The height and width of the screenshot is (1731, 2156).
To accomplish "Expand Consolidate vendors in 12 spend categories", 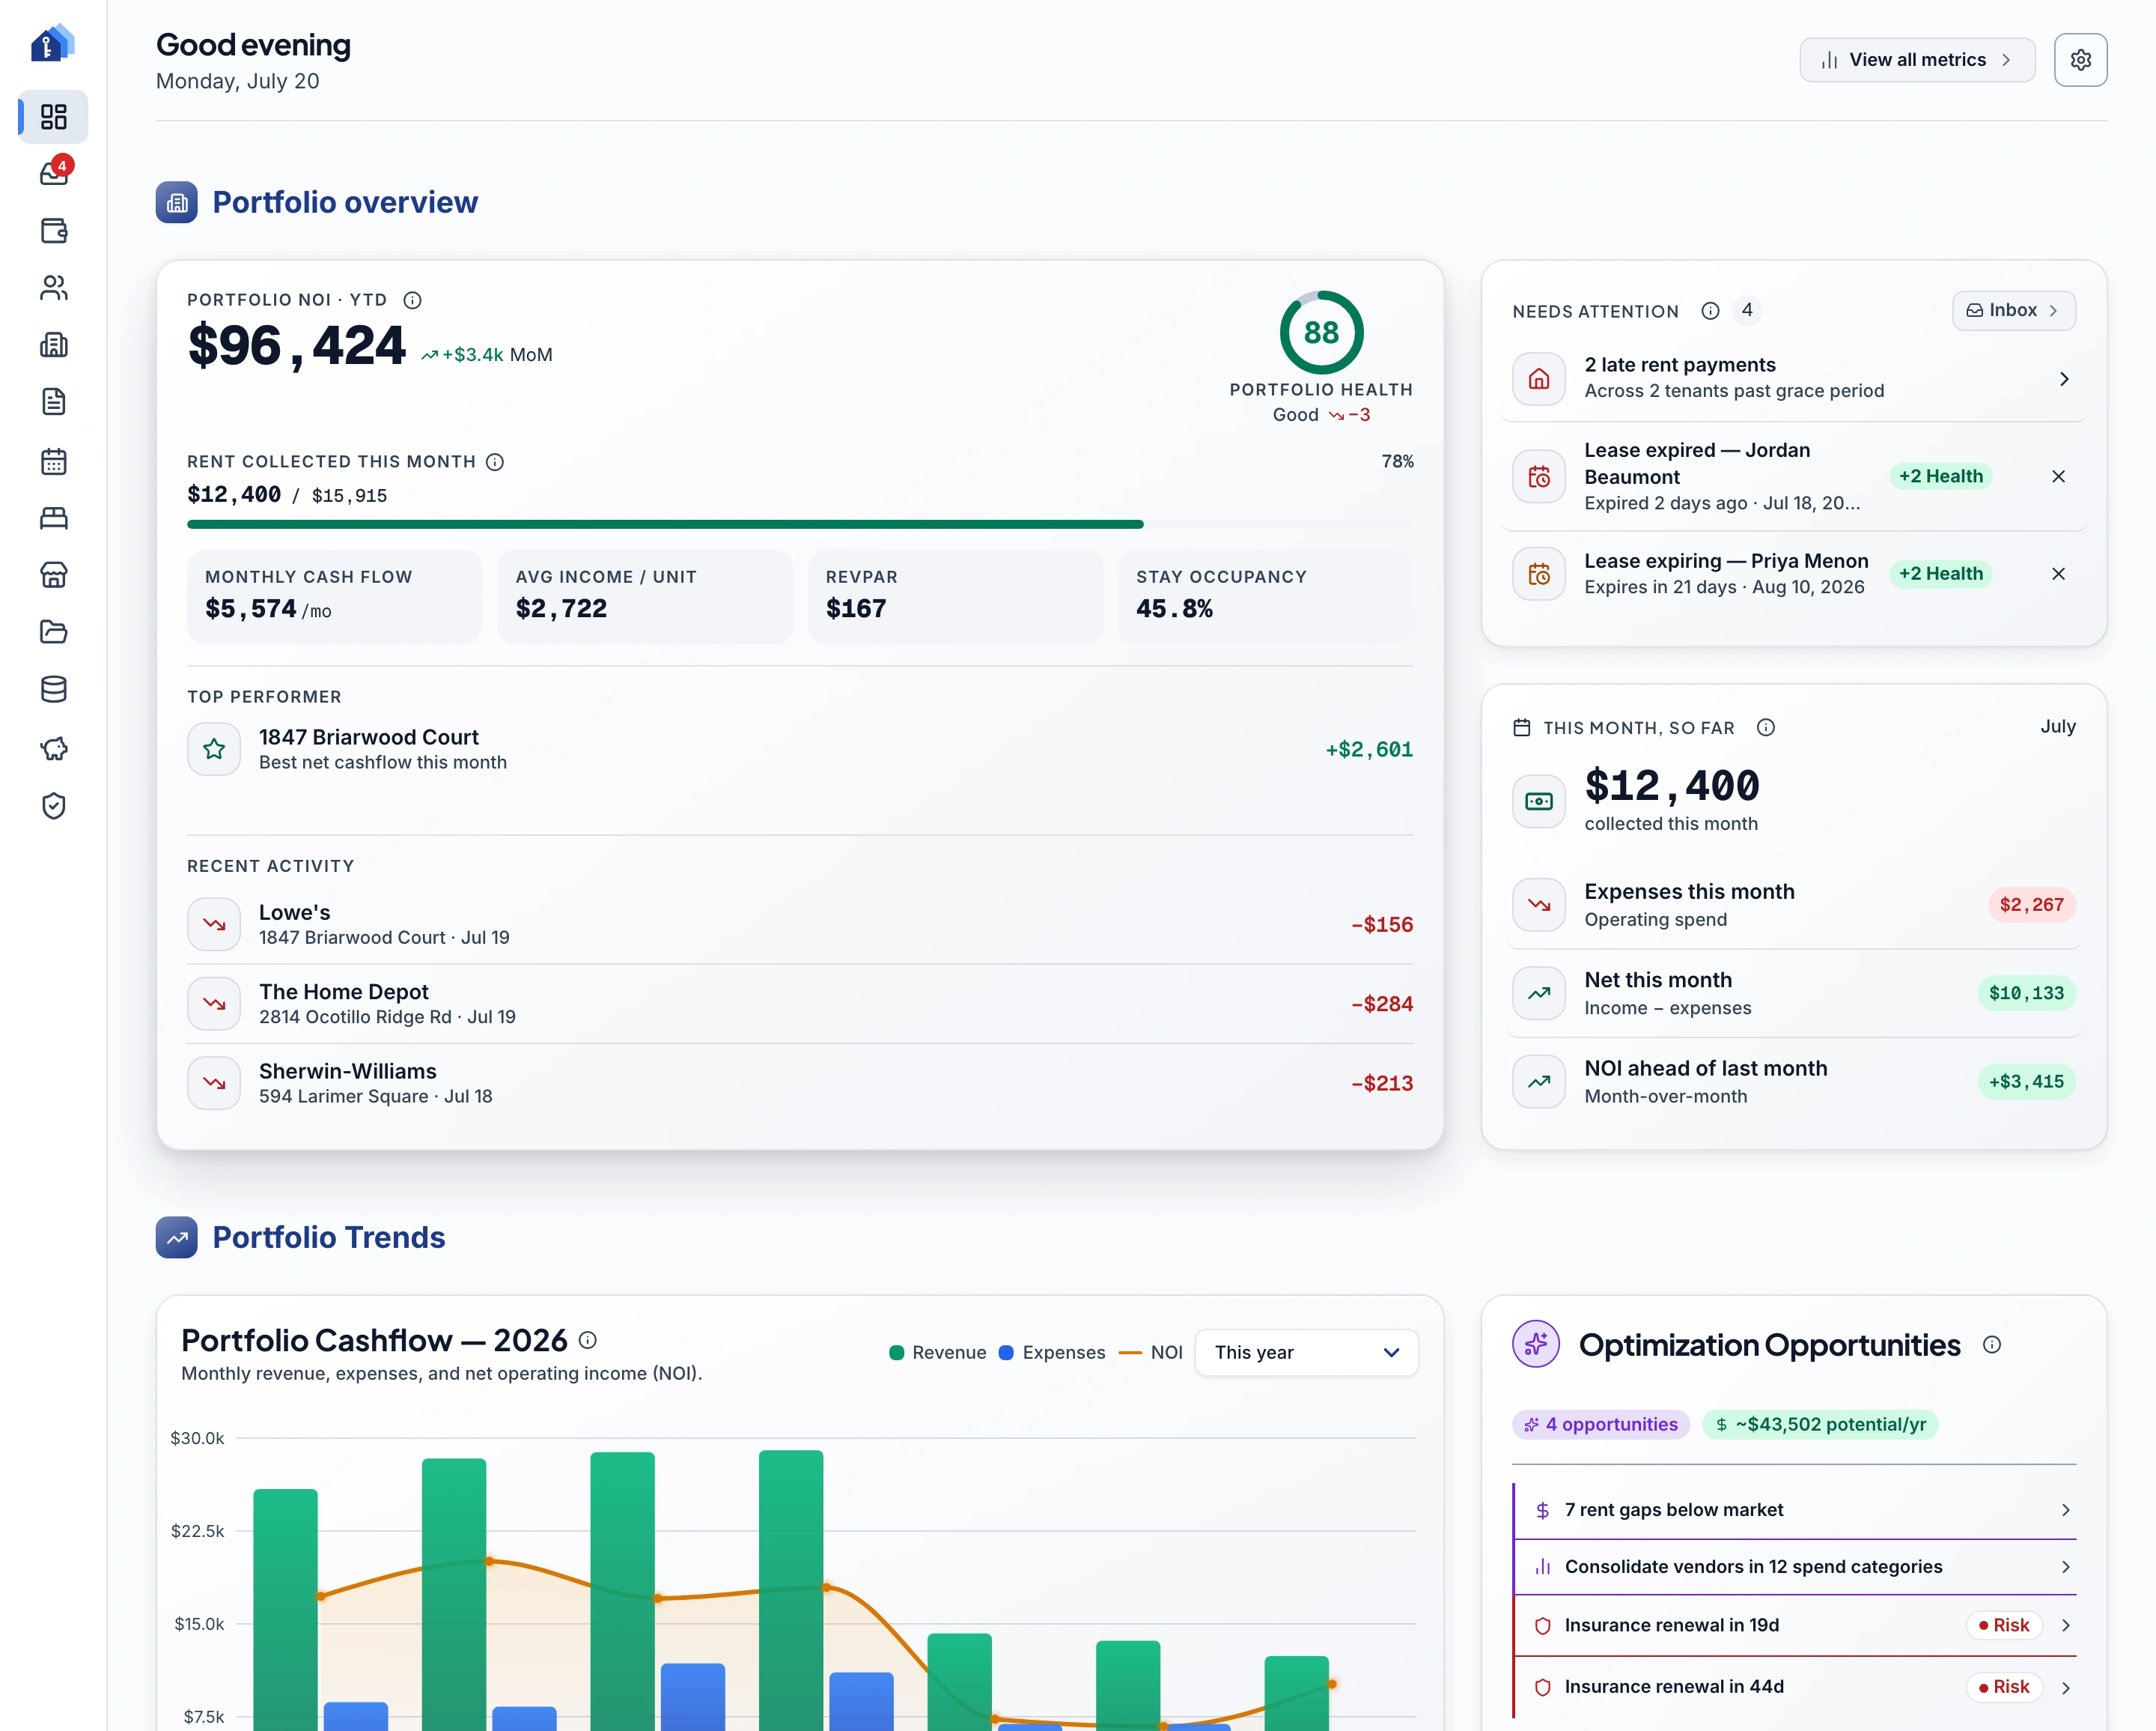I will click(1795, 1567).
